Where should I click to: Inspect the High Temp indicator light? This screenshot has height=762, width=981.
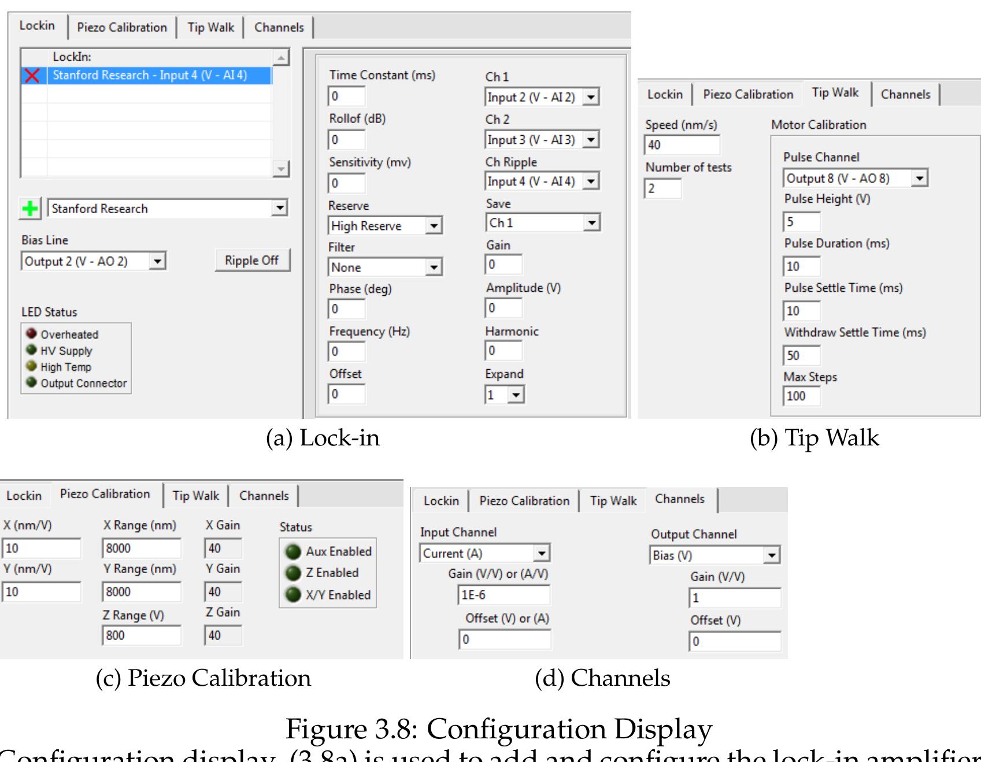[x=30, y=366]
